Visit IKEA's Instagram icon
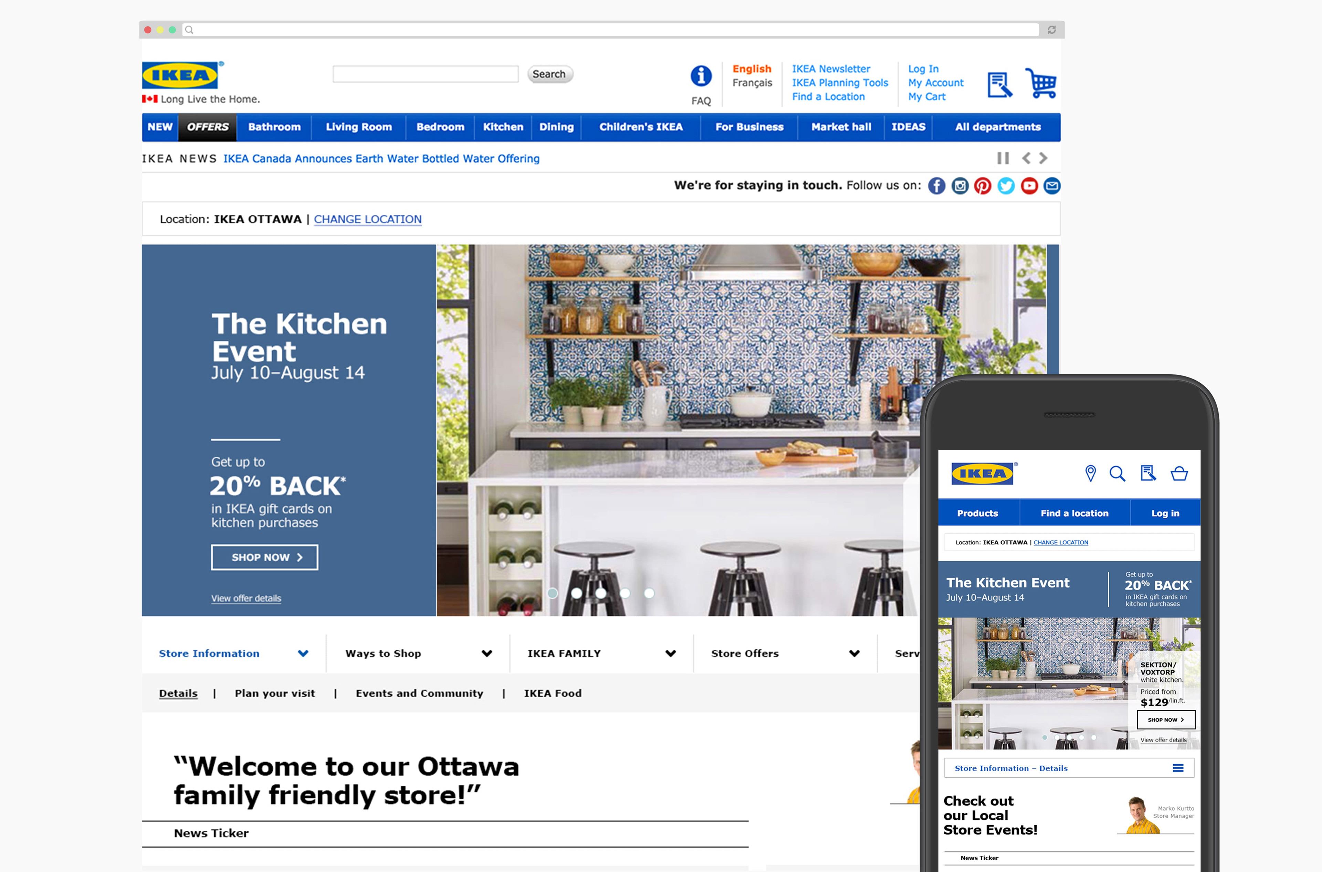Screen dimensions: 1322x872 (x=960, y=186)
